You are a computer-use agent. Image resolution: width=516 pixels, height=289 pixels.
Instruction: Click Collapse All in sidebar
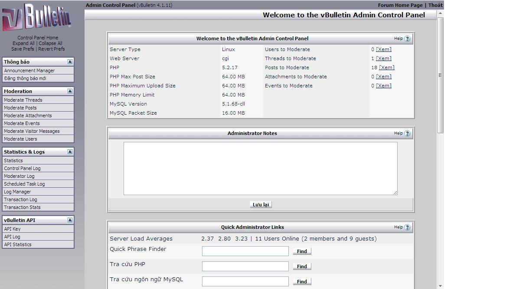click(50, 43)
